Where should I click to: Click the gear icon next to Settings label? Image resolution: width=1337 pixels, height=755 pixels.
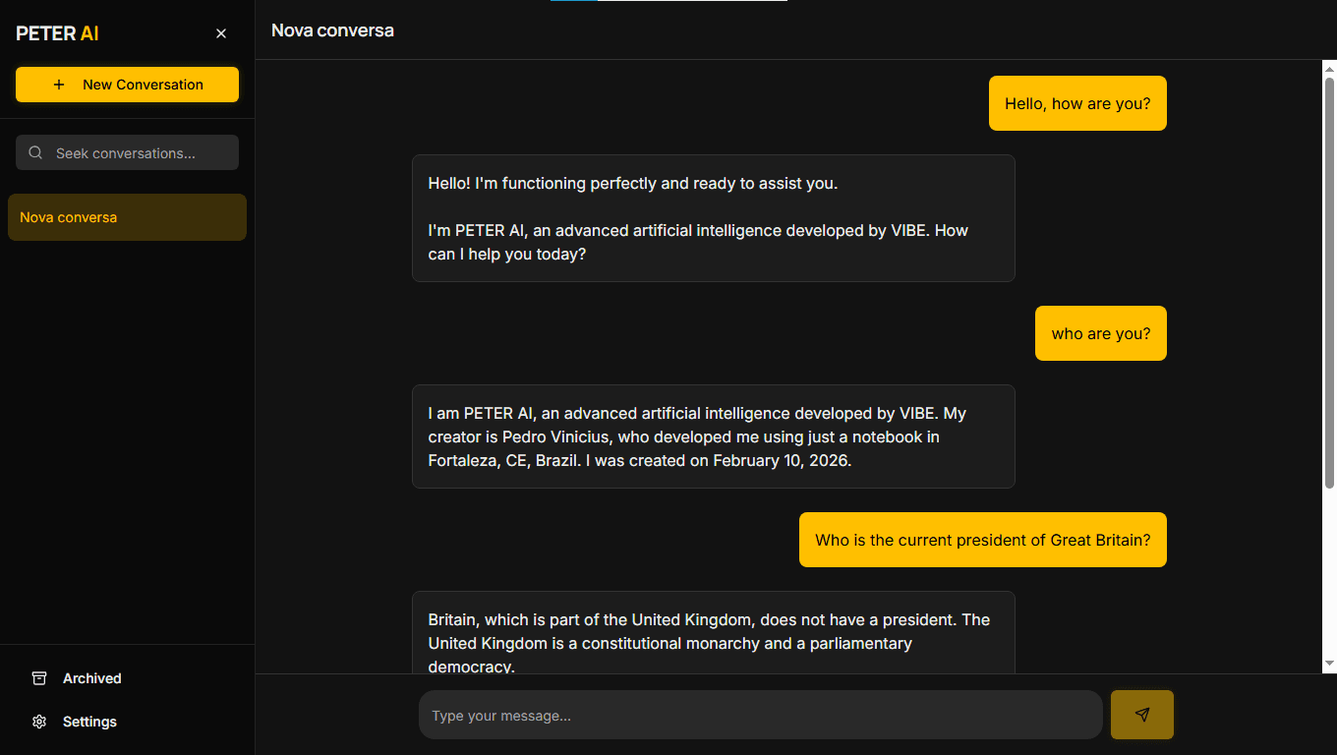38,722
